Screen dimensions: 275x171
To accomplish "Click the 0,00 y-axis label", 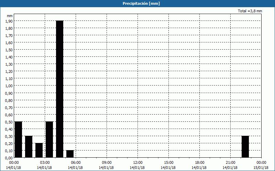I will pos(9,158).
